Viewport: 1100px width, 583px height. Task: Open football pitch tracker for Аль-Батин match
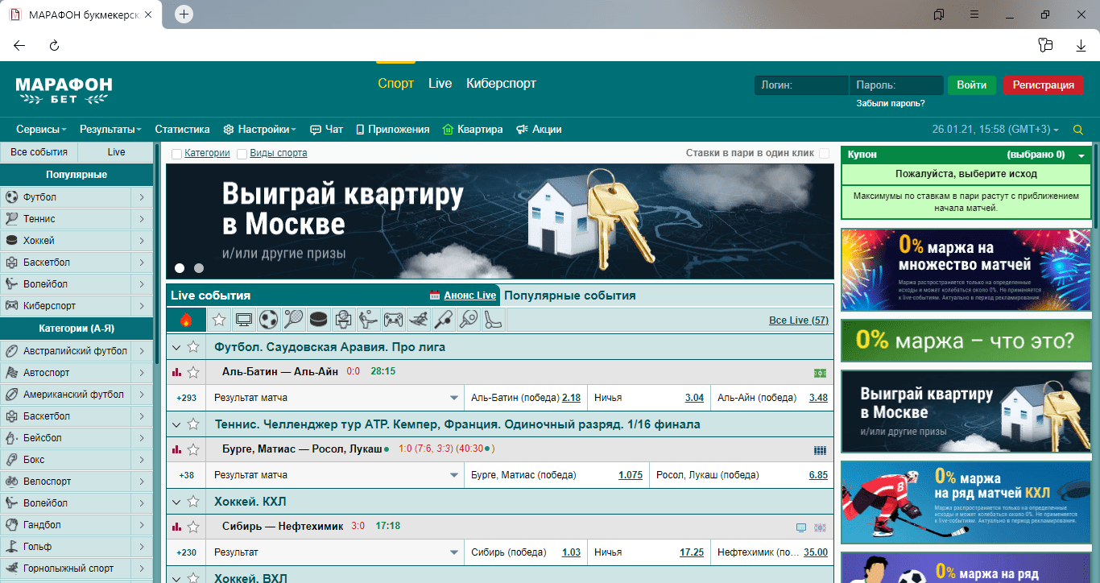[x=820, y=373]
